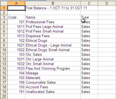Viewport: 116px width, 99px height.
Task: Click the select-all corner box
Action: [x=4, y=3]
